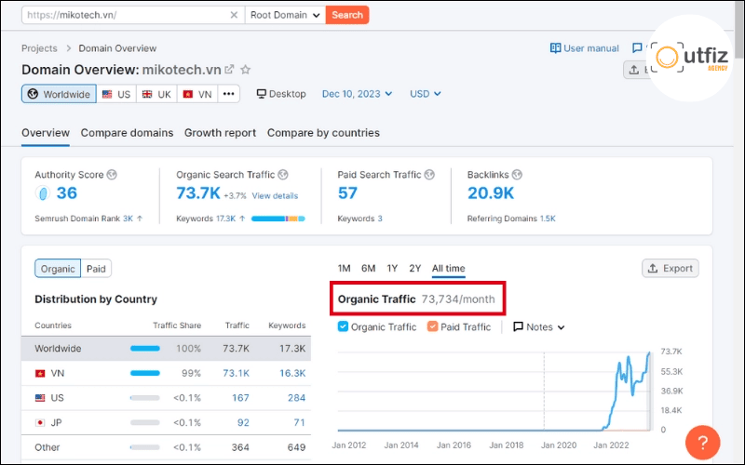Click organic Keywords 17.3K link
745x465 pixels.
(x=225, y=219)
